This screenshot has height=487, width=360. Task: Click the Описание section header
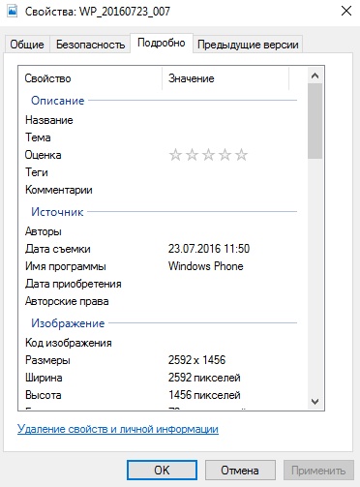[x=58, y=101]
